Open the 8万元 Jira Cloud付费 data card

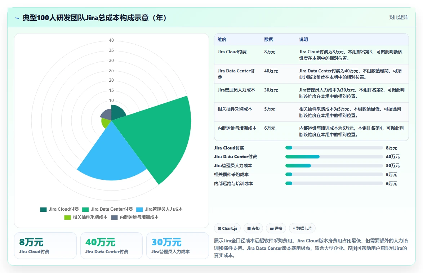pyautogui.click(x=45, y=246)
